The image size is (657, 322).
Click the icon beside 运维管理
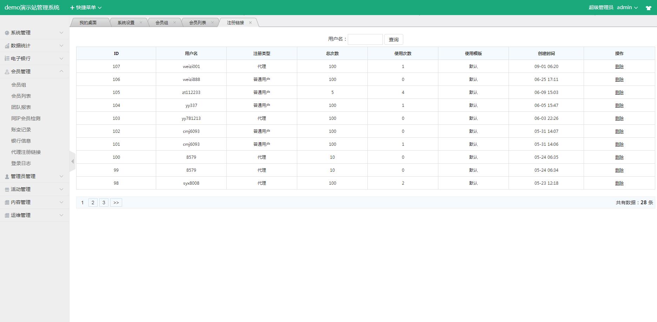[x=7, y=215]
